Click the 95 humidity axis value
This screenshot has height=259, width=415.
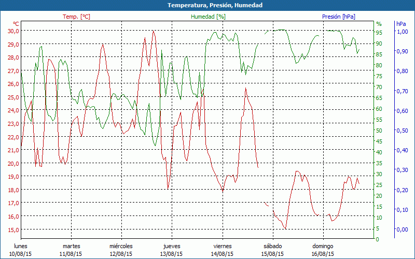coord(379,33)
